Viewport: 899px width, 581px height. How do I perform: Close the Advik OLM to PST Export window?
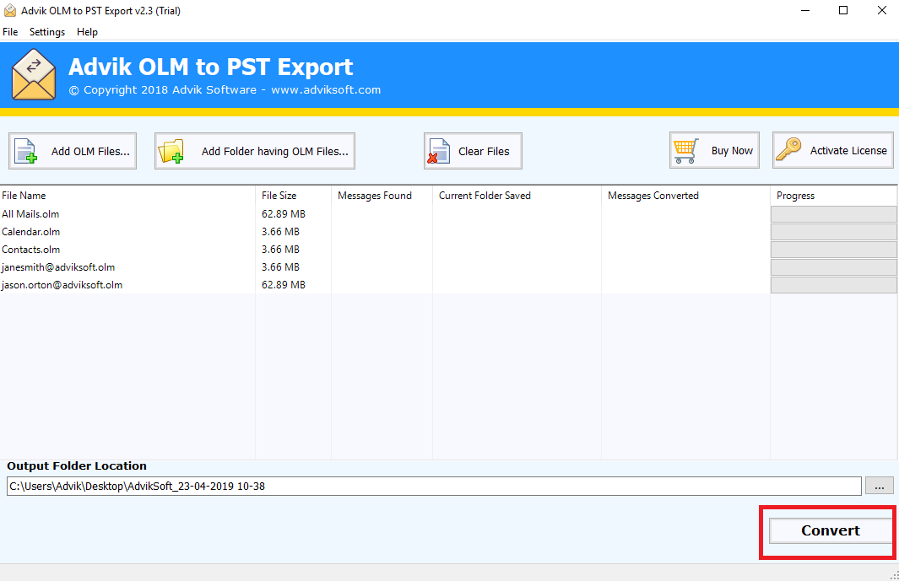pyautogui.click(x=882, y=11)
